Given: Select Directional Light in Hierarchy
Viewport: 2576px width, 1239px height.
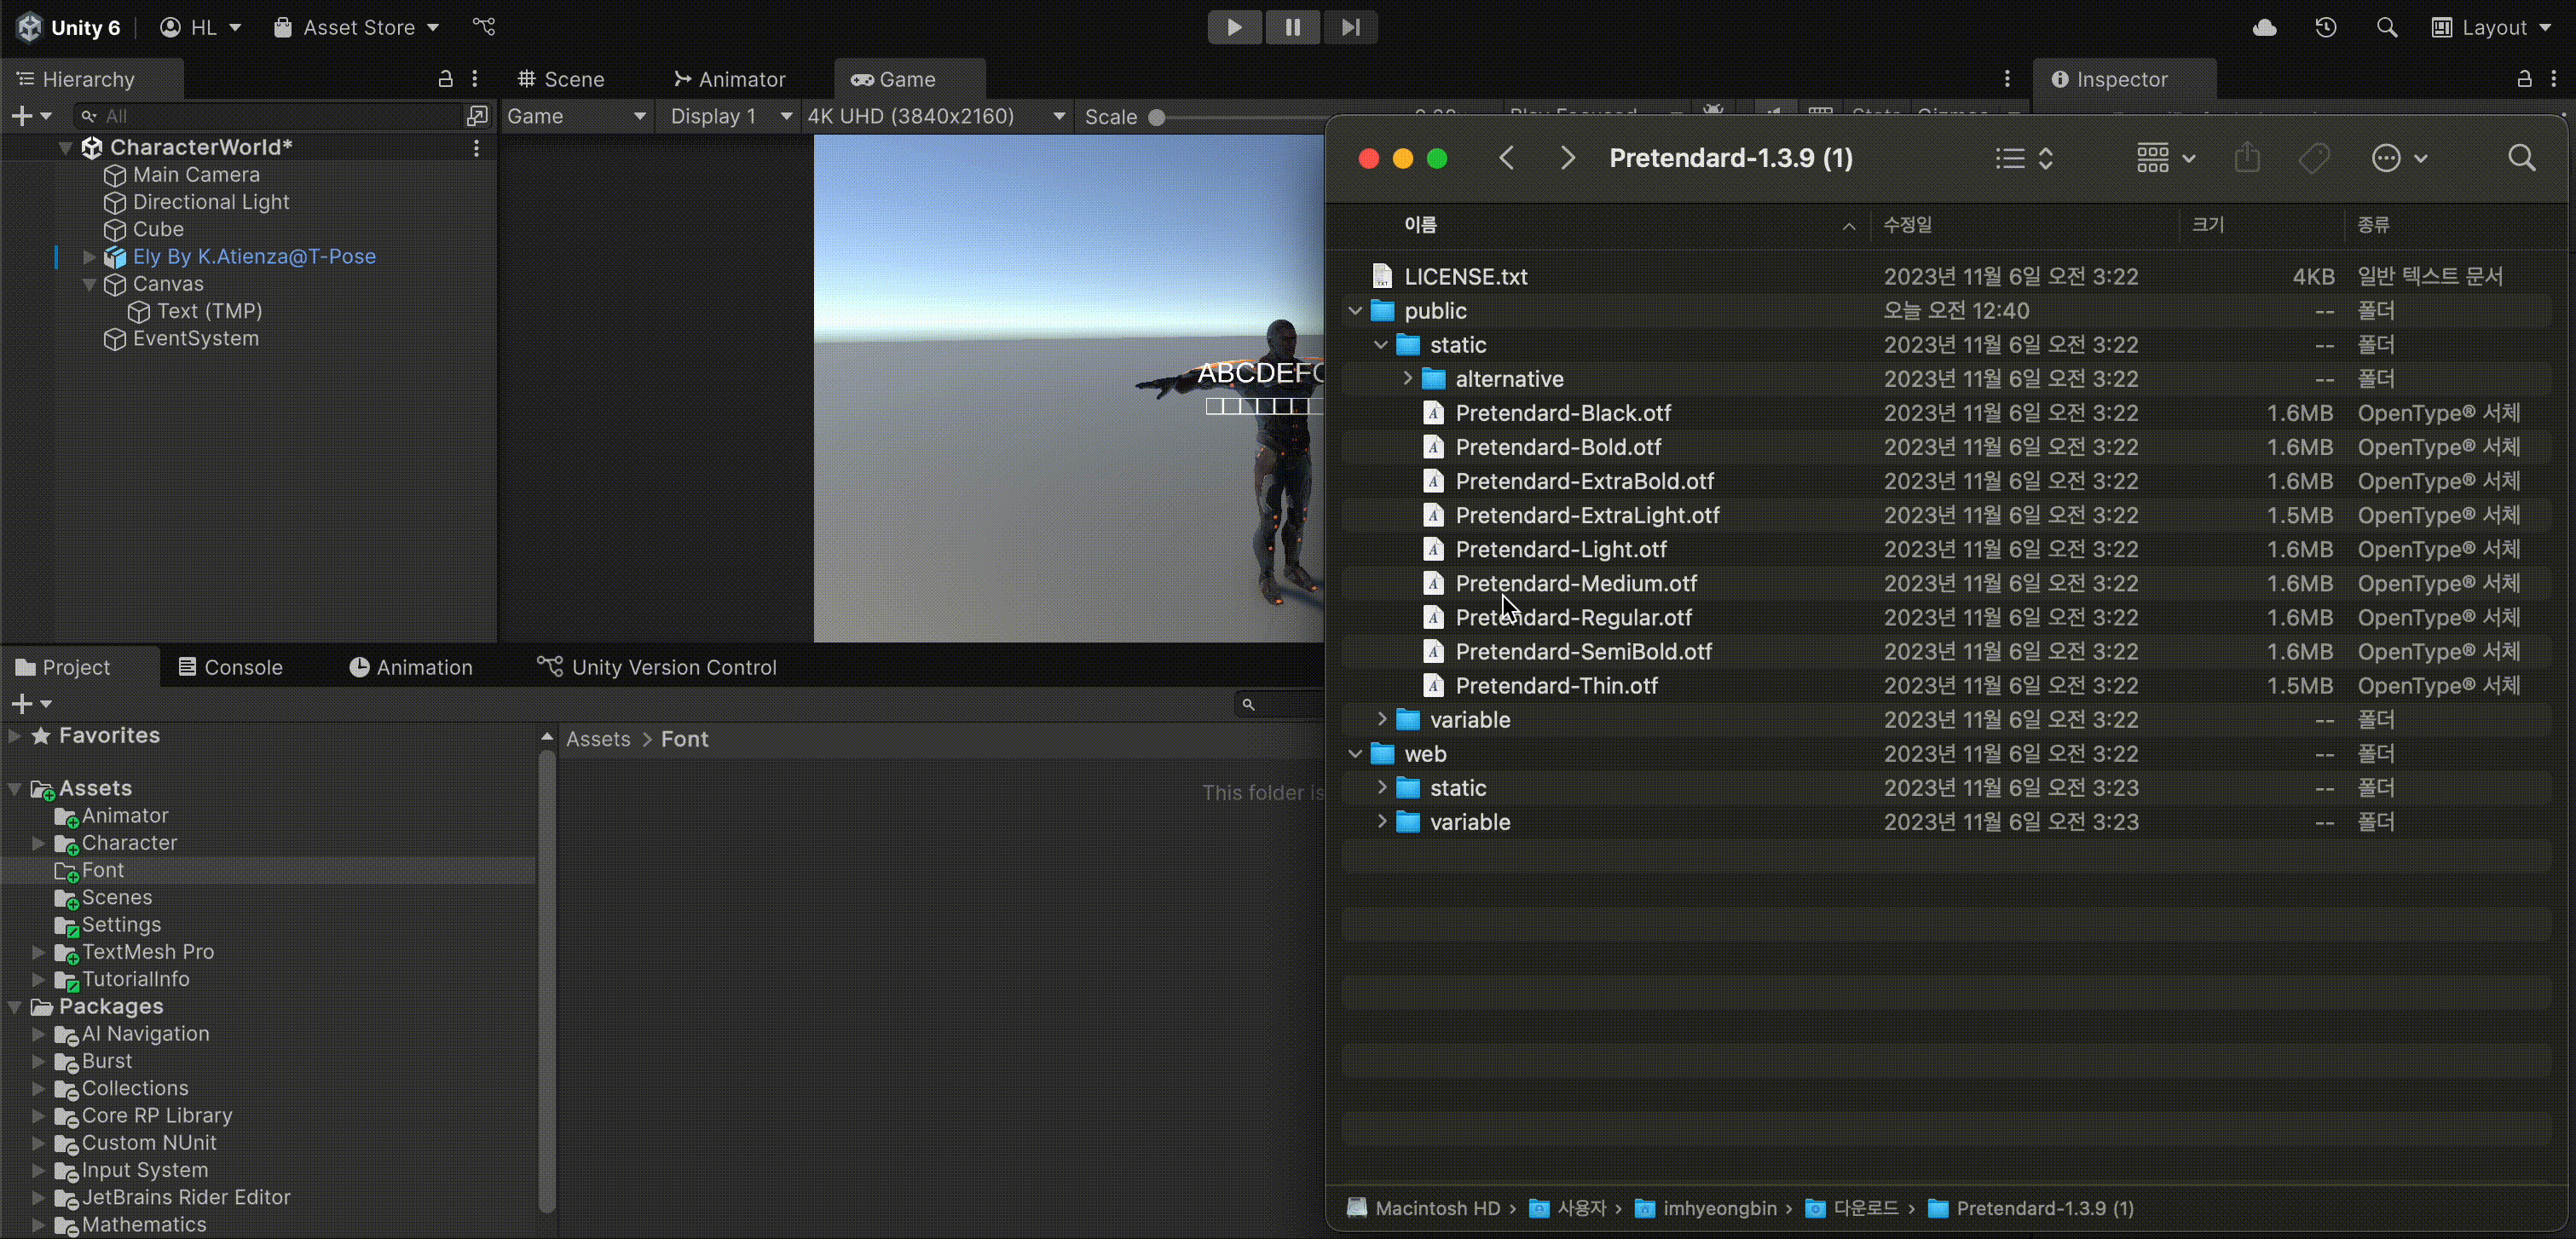Looking at the screenshot, I should pos(211,202).
